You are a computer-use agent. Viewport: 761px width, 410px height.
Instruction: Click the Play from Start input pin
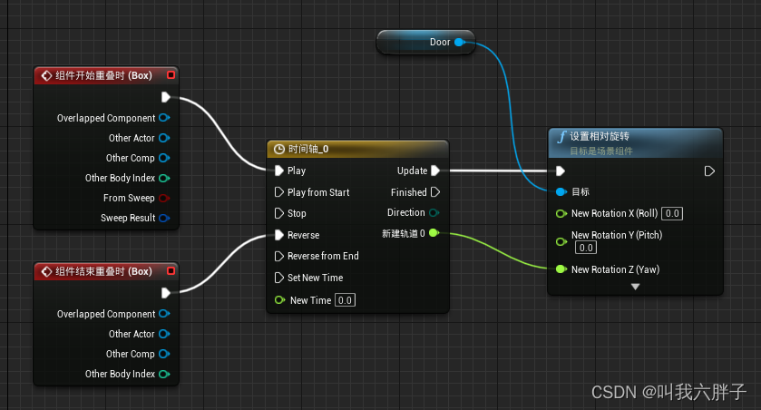click(279, 192)
